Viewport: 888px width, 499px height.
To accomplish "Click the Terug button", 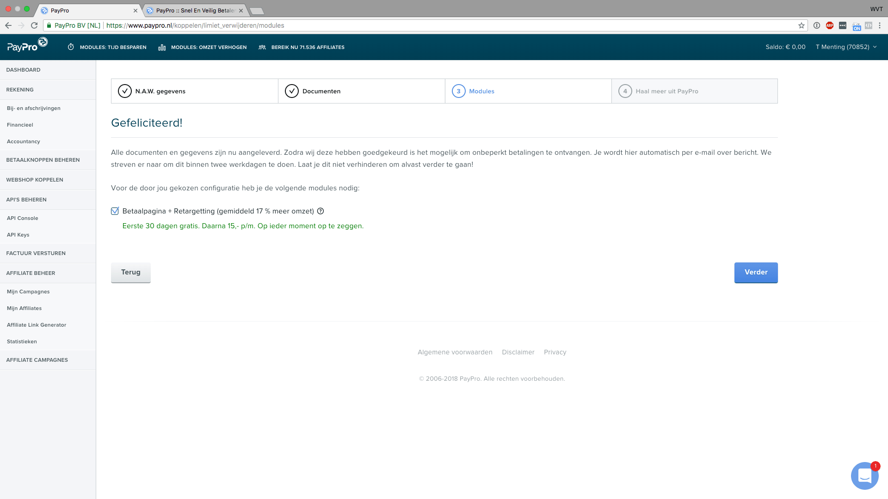I will [x=131, y=273].
